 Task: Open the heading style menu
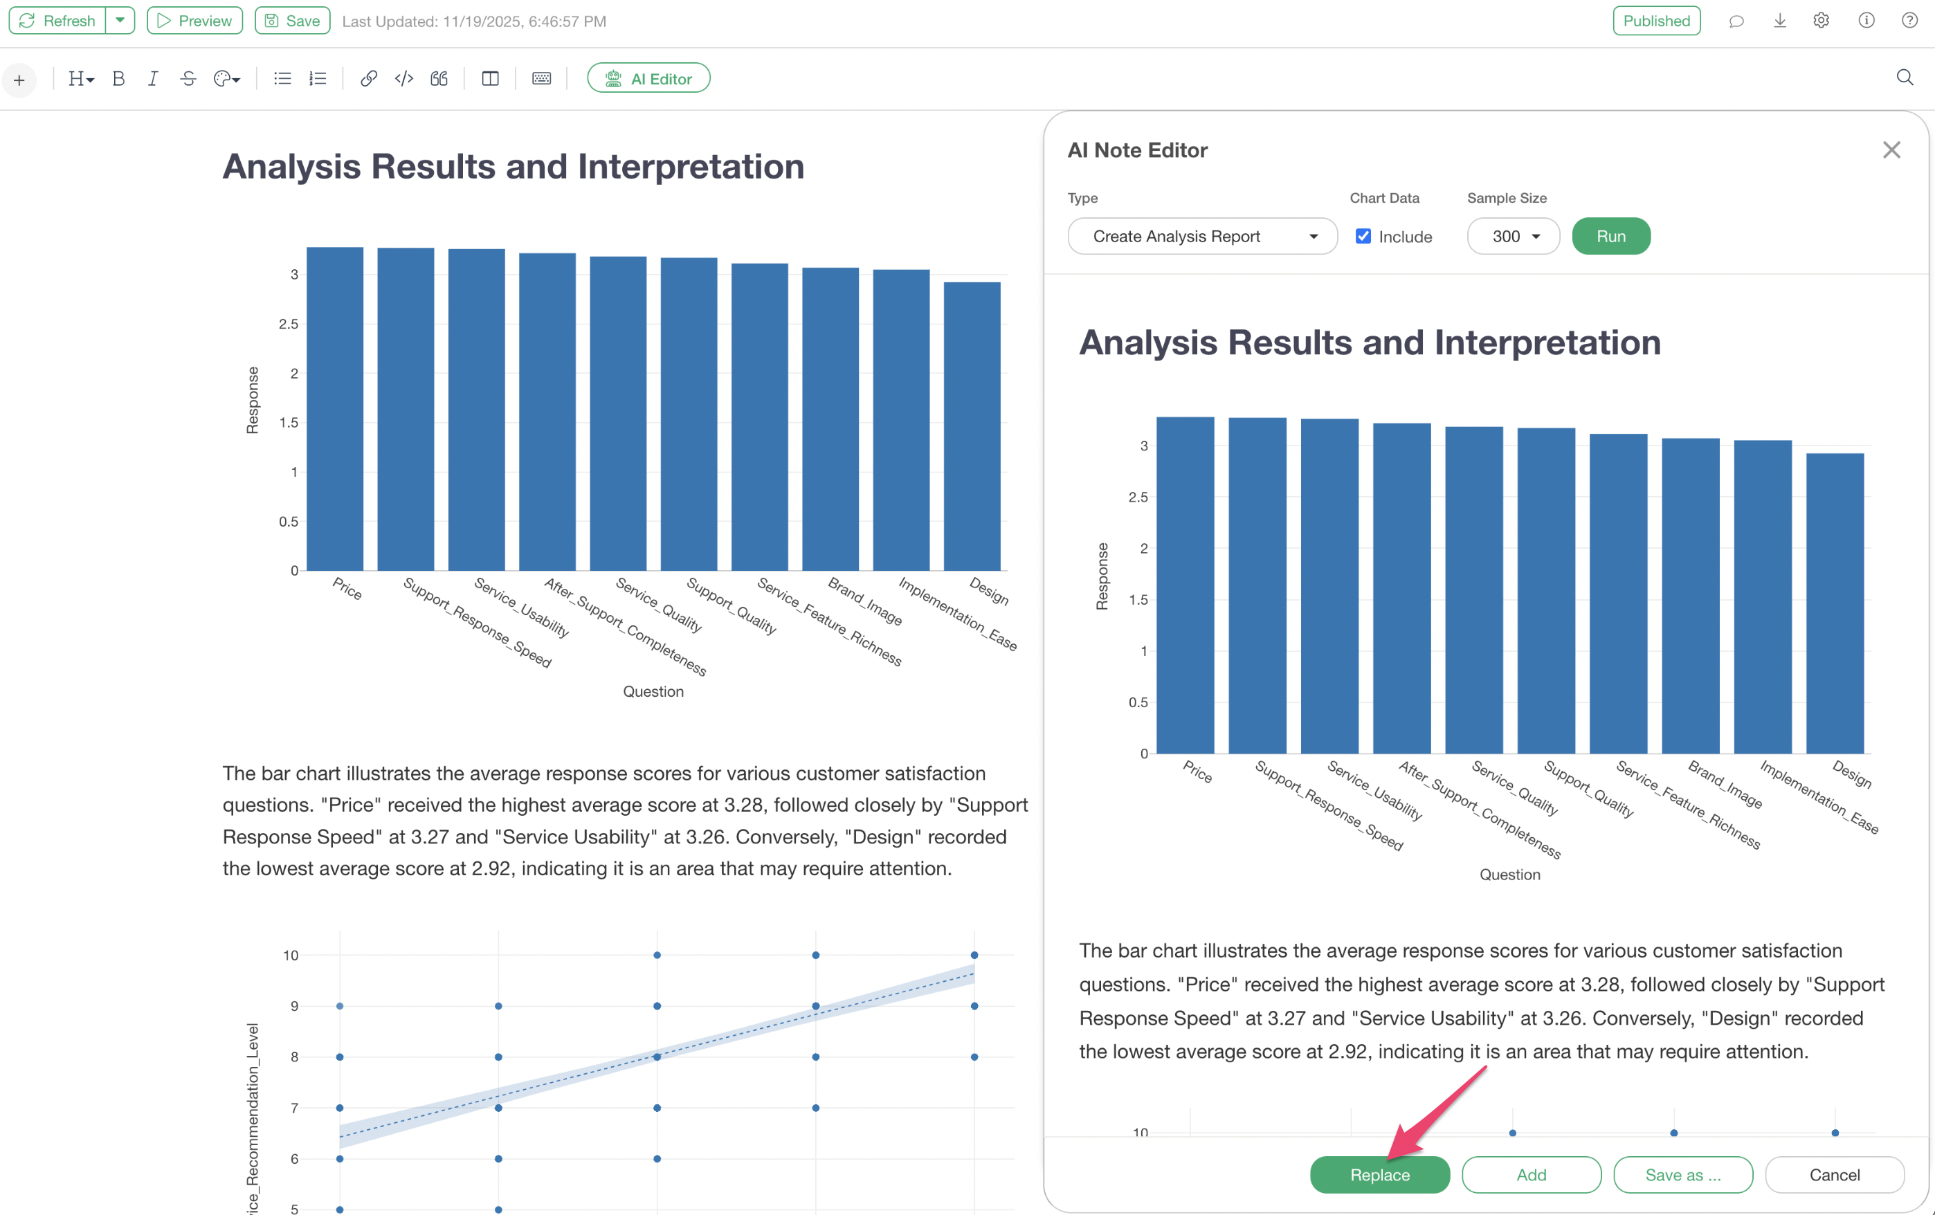81,79
